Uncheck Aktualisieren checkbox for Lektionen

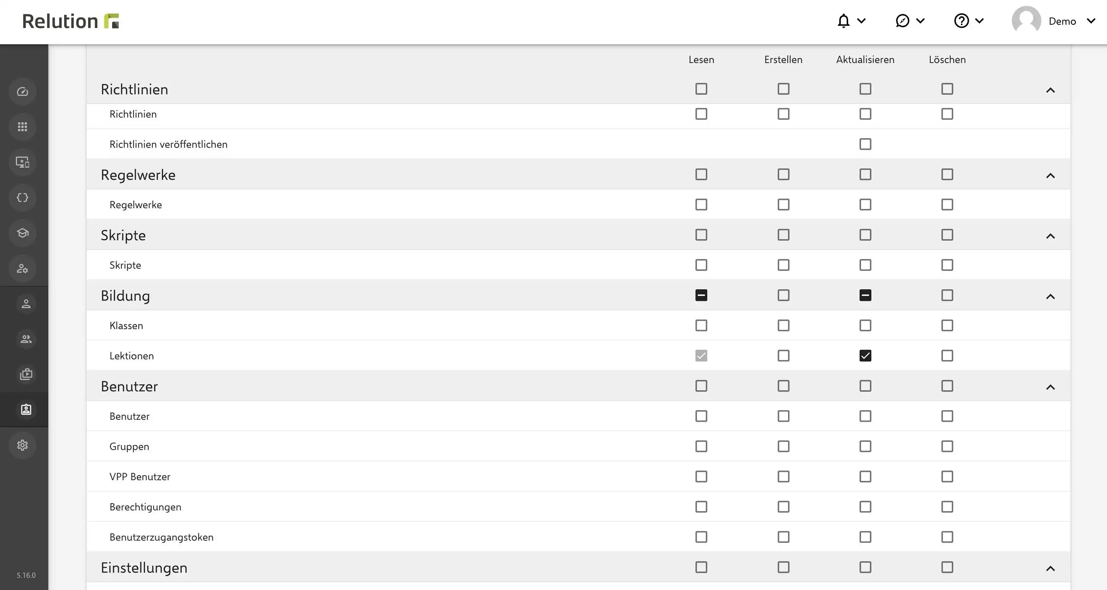point(865,356)
